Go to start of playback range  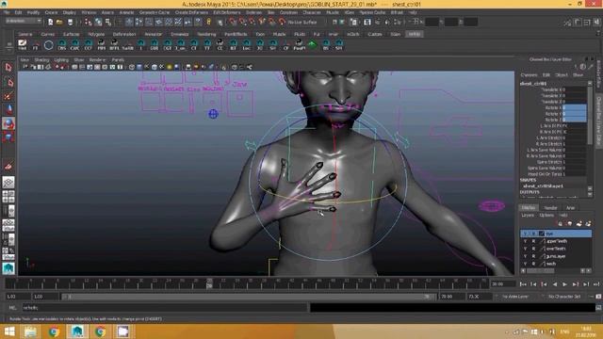(523, 284)
